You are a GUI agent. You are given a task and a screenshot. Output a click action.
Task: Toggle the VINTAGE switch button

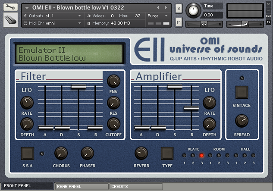(x=242, y=92)
